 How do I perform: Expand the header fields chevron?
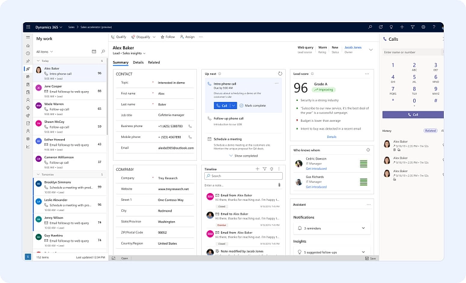(371, 50)
